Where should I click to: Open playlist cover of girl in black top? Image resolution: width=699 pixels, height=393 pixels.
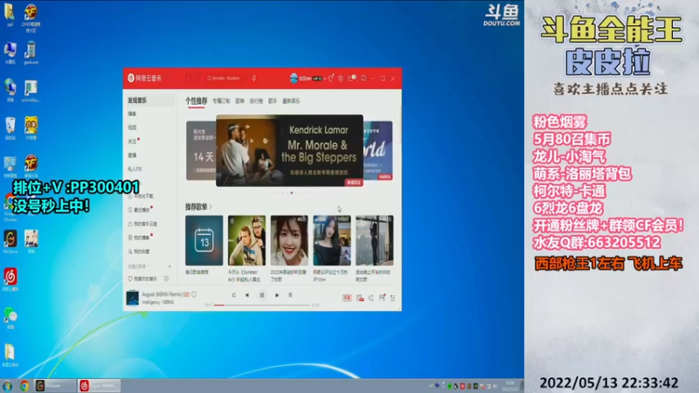332,241
